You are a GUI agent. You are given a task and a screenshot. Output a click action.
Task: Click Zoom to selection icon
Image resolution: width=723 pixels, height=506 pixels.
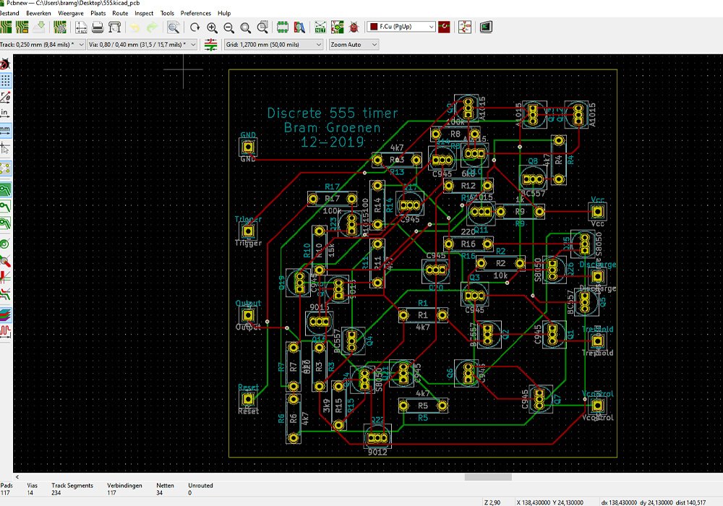[x=263, y=27]
